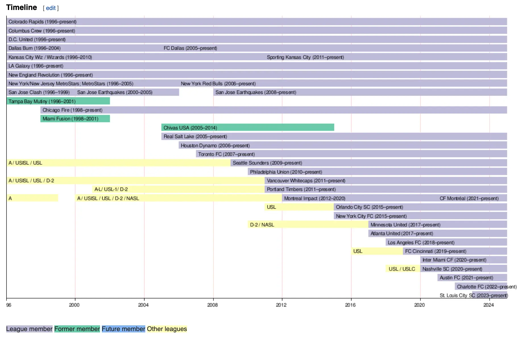Click New York City FC (2015–present) label
Viewport: 526px width, 337px height.
click(371, 216)
